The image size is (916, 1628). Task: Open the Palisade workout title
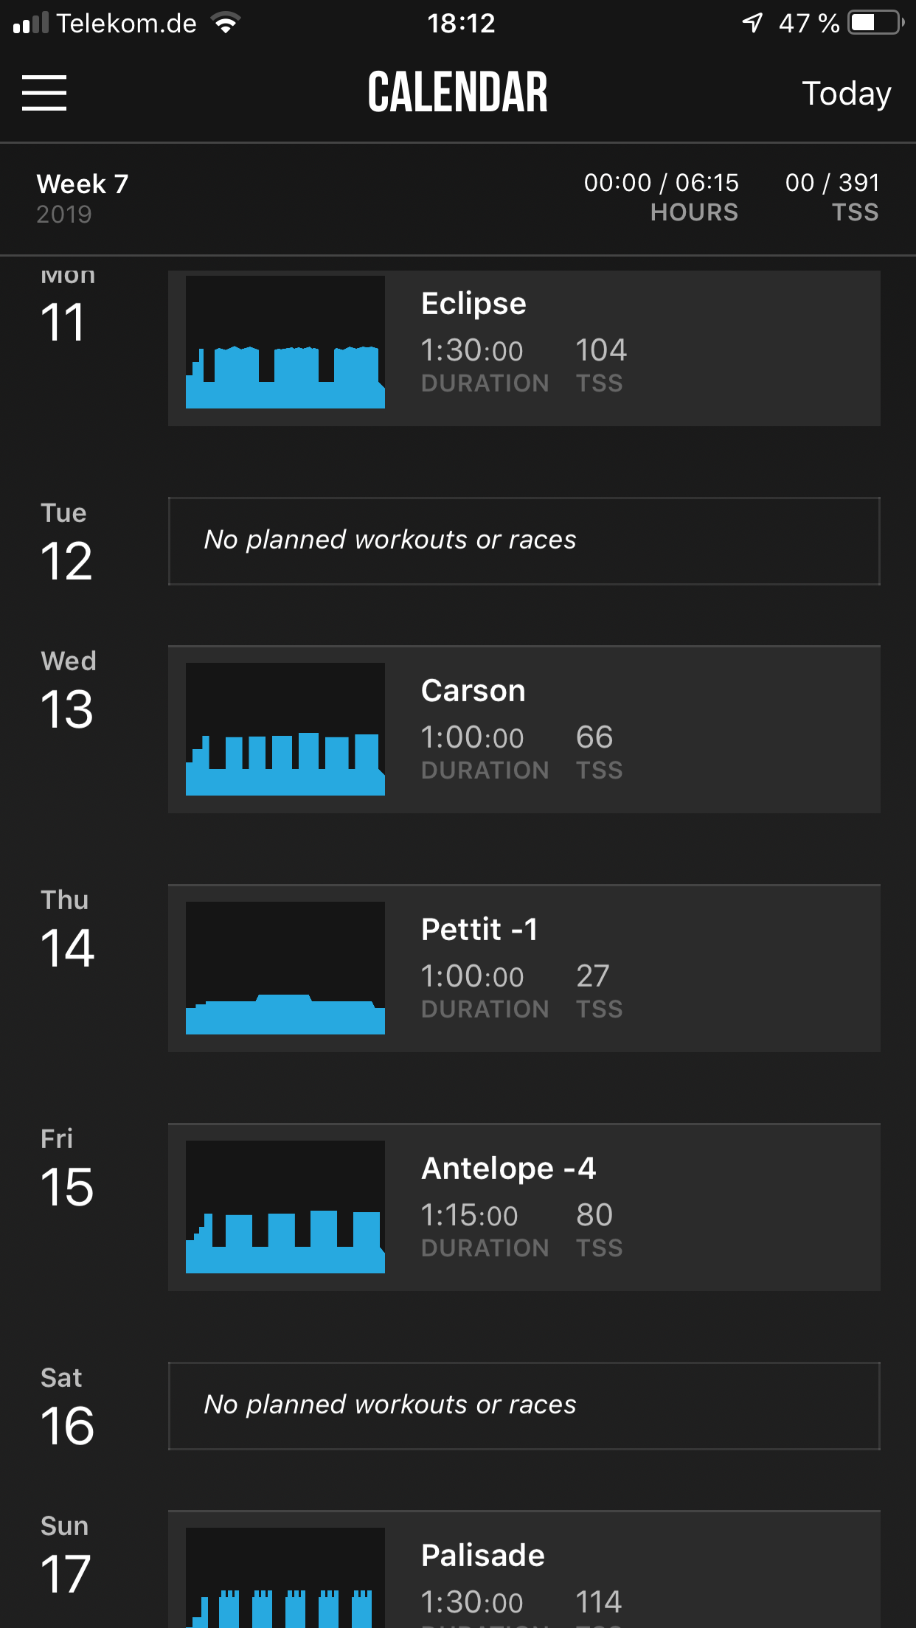[482, 1556]
